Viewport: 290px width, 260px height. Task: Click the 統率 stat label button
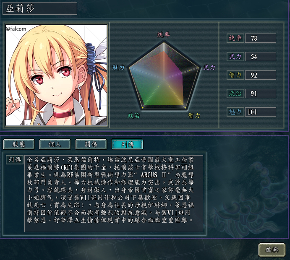[x=235, y=38]
